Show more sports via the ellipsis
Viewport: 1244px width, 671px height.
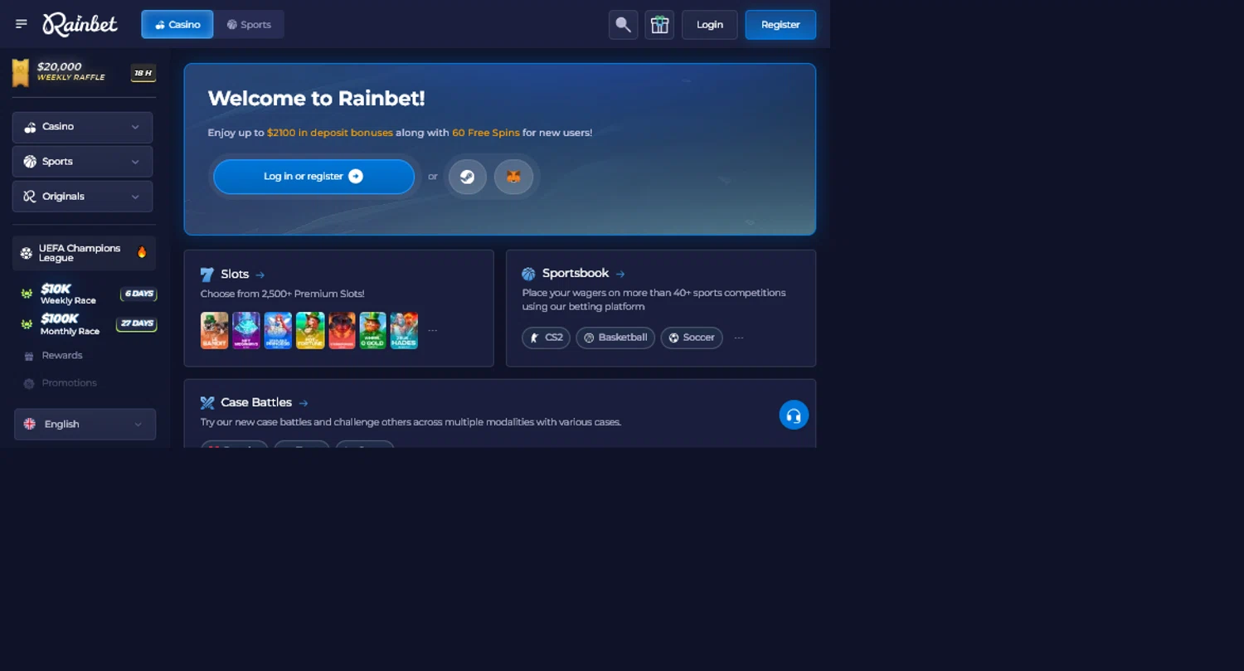(739, 338)
